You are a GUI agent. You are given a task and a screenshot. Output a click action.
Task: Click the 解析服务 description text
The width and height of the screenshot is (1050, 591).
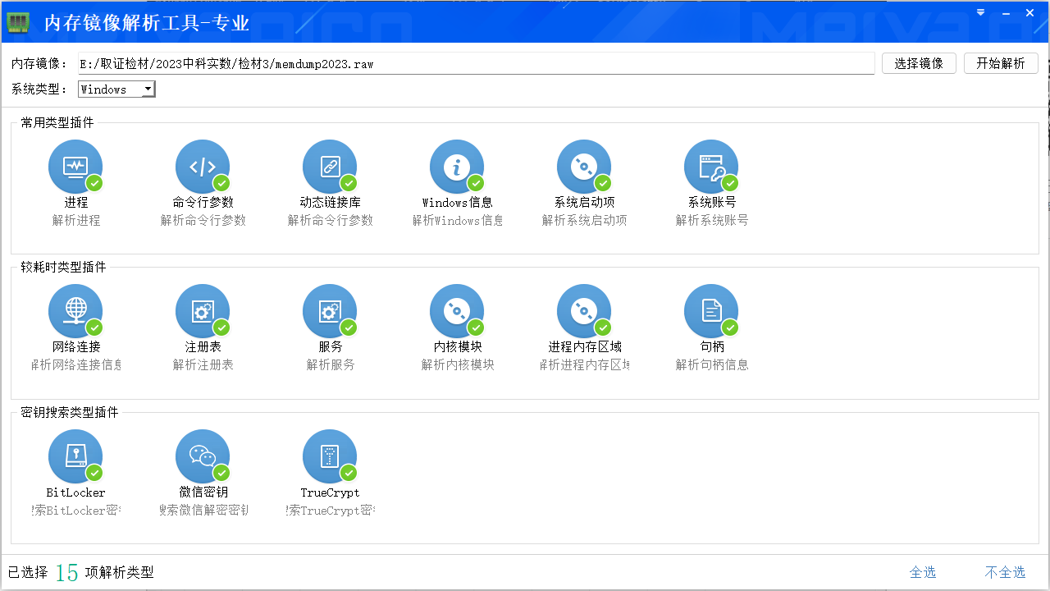click(331, 364)
